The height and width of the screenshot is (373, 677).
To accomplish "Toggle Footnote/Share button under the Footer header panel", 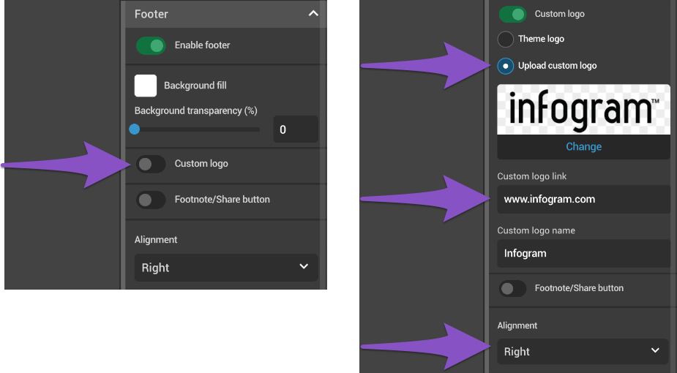I will pos(151,200).
